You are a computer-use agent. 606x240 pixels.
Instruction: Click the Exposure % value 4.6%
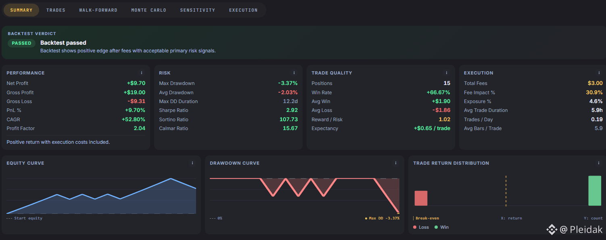[x=596, y=101]
